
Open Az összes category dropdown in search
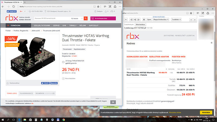tap(77, 18)
